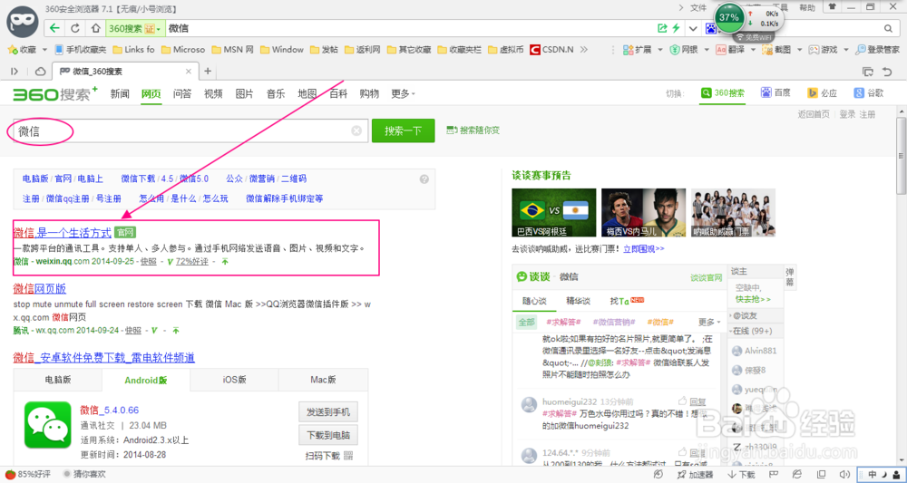The width and height of the screenshot is (907, 483).
Task: Open 扩展 extensions toolbar item
Action: (638, 50)
